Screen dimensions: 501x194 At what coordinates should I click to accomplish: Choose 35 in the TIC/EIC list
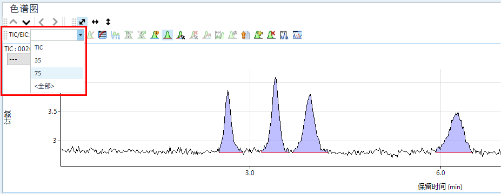click(x=57, y=60)
